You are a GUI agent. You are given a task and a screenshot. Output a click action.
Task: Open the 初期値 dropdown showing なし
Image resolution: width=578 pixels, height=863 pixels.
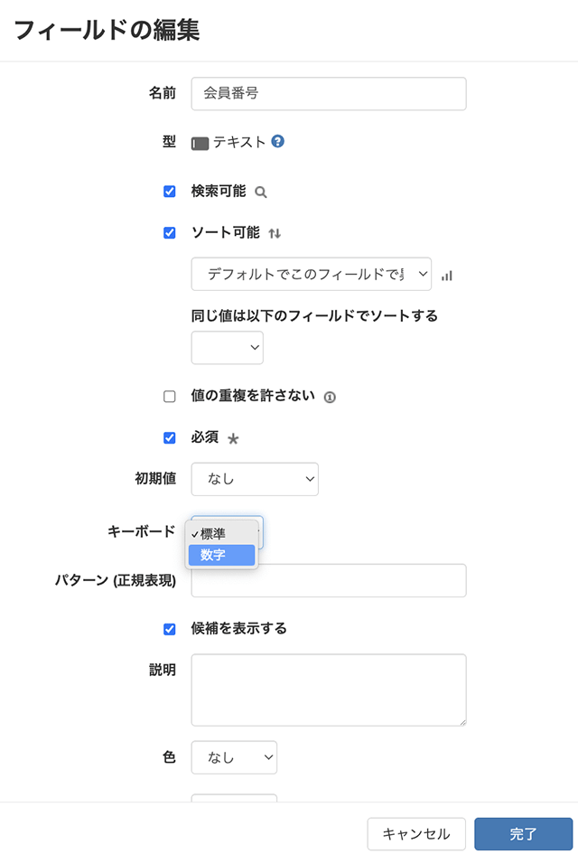pos(254,479)
